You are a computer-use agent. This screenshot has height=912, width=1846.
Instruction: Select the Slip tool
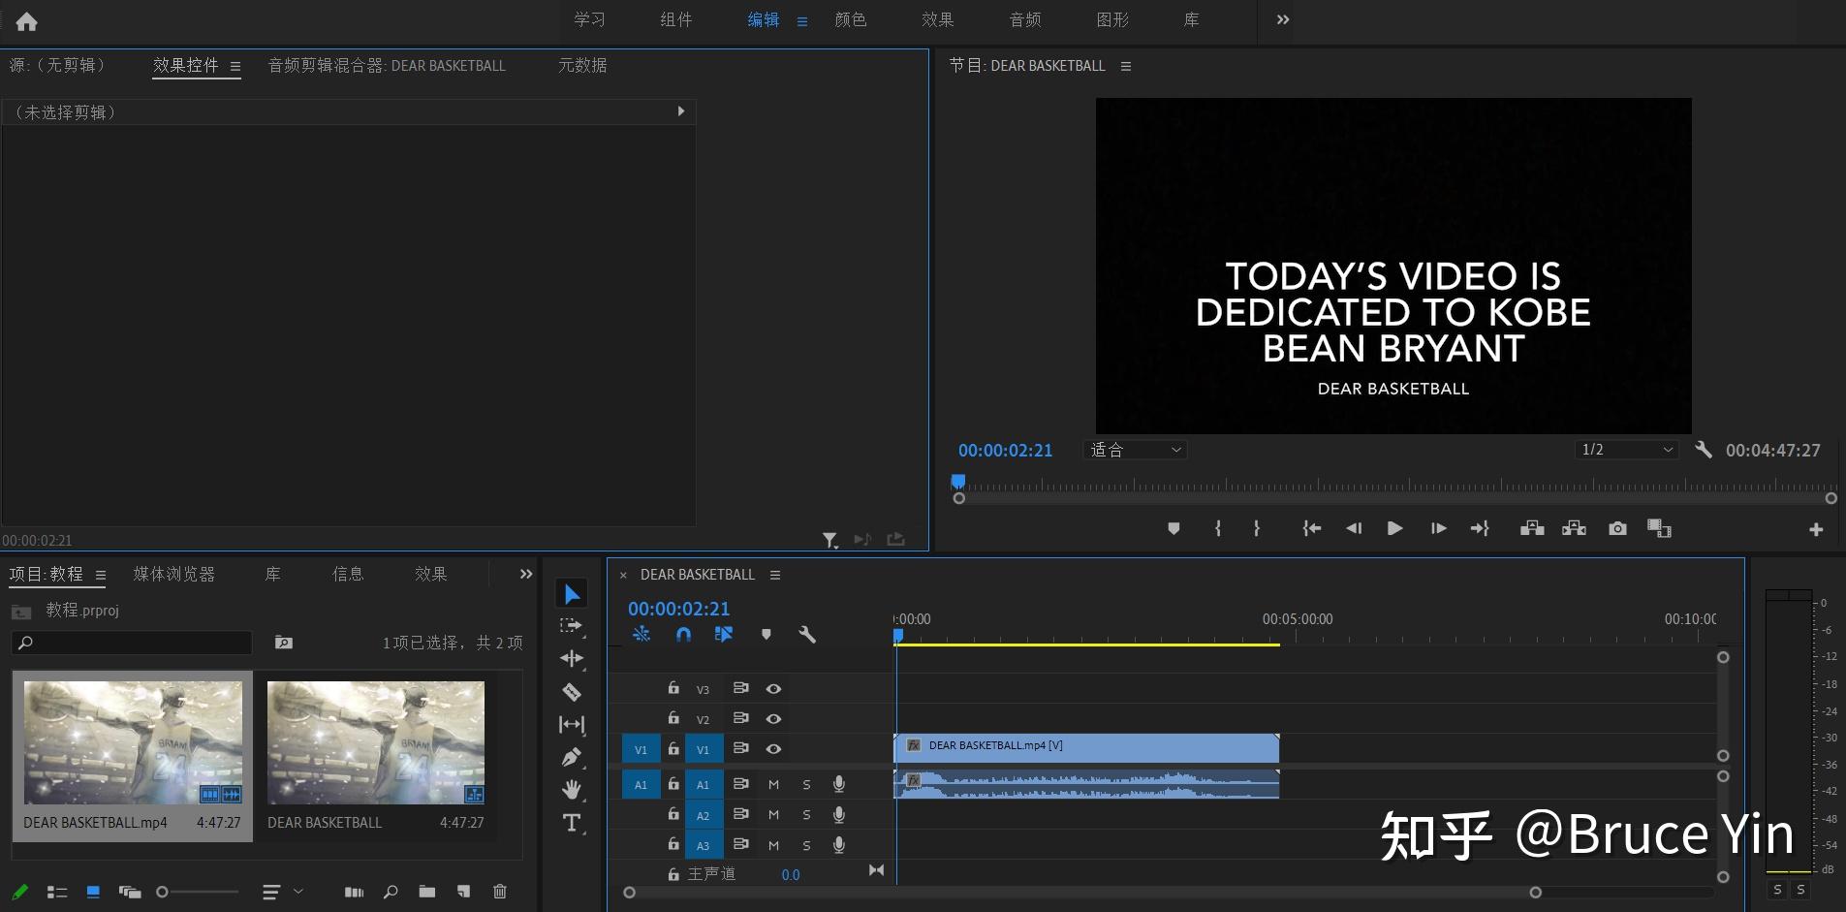click(x=572, y=724)
